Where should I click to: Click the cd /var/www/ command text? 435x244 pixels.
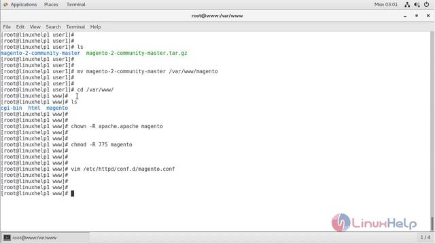(x=95, y=89)
